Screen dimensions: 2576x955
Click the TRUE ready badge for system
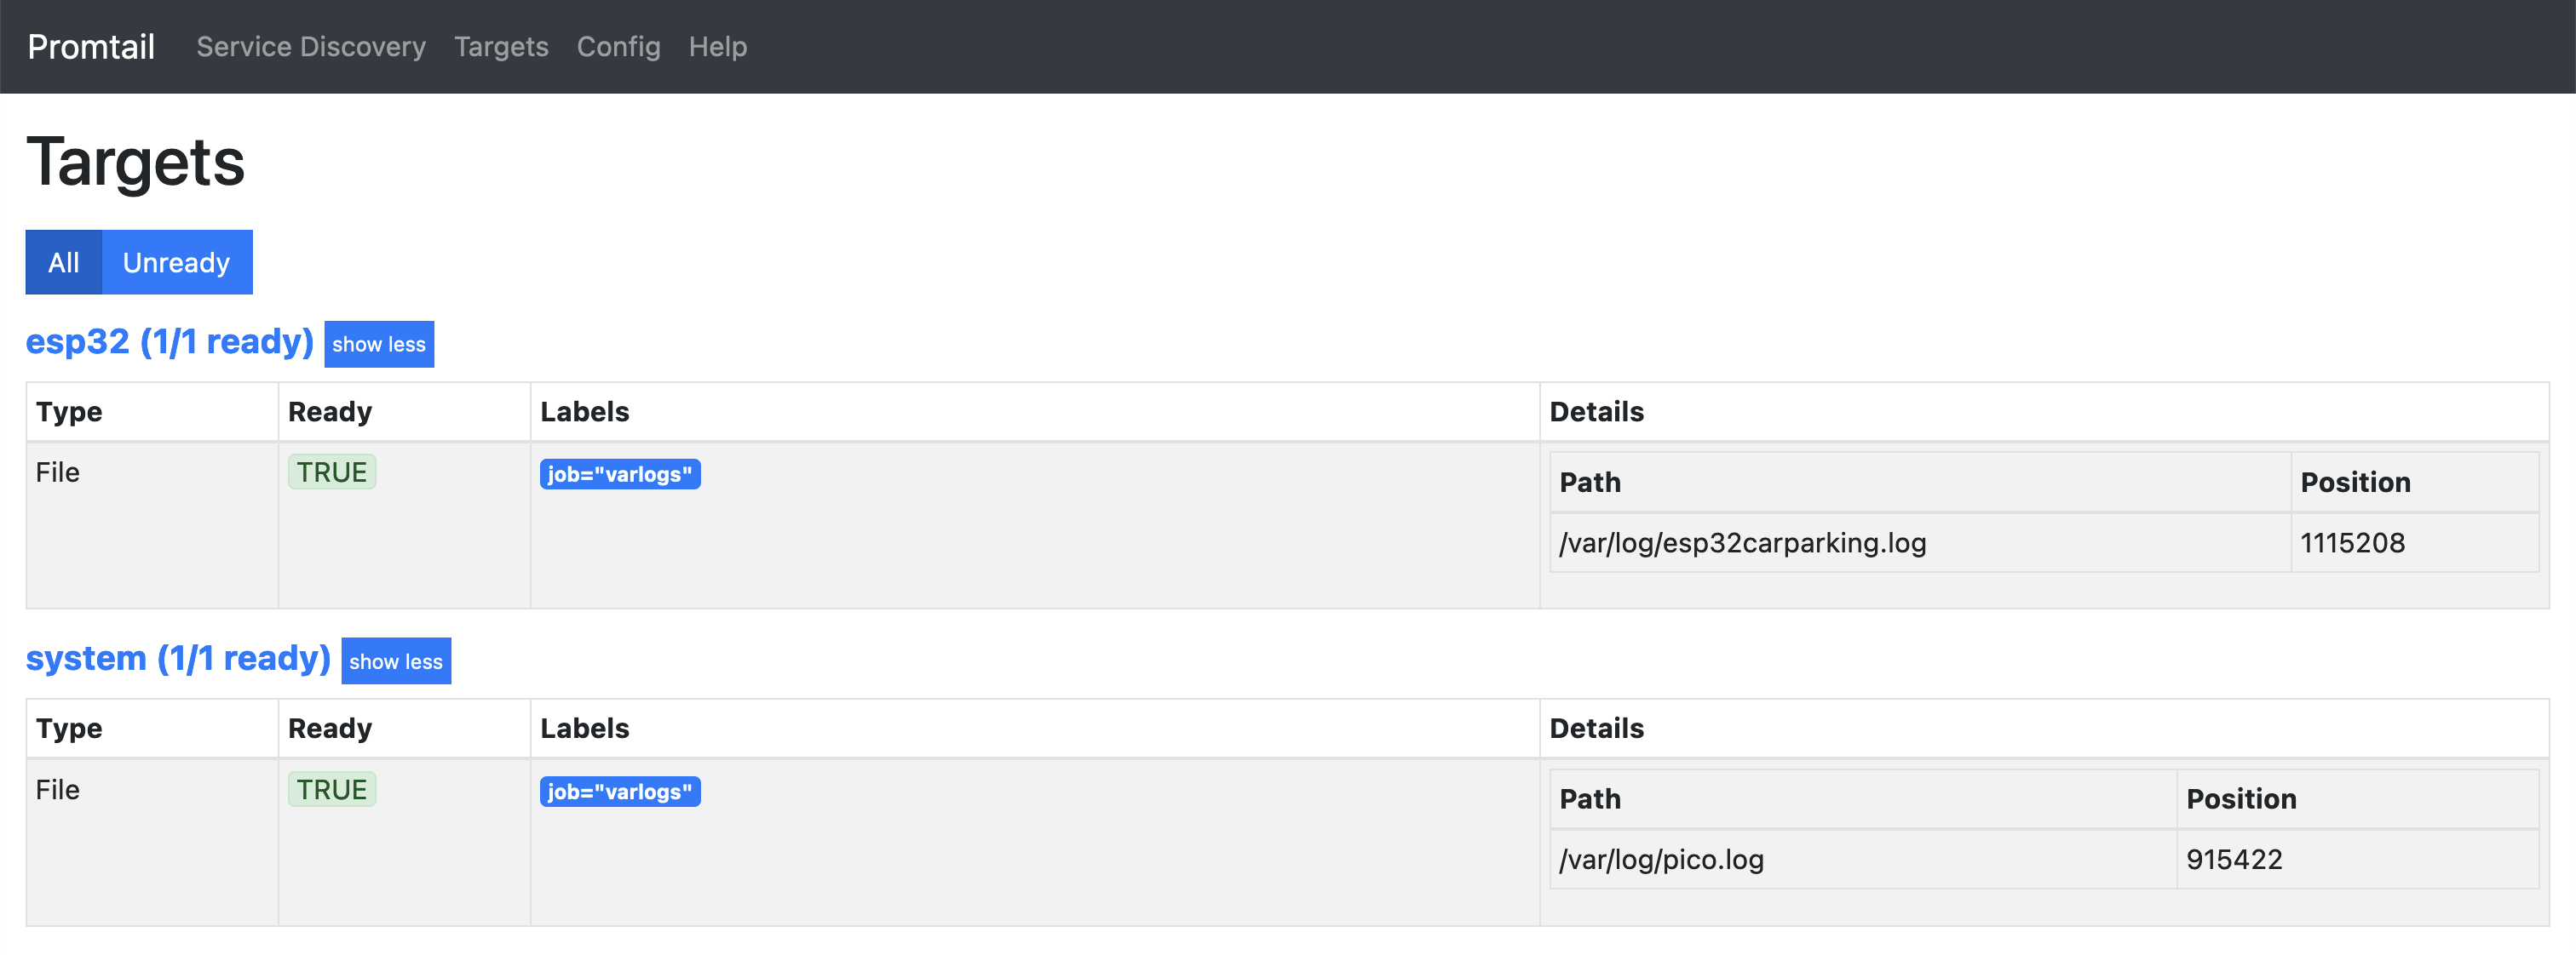(x=331, y=790)
